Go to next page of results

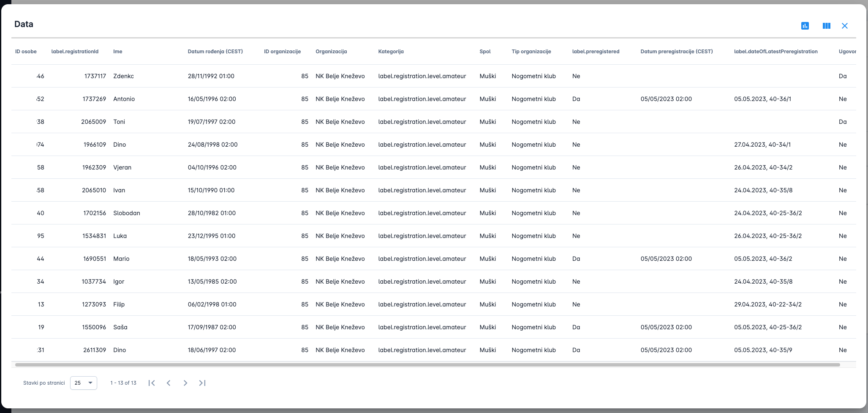[x=185, y=383]
